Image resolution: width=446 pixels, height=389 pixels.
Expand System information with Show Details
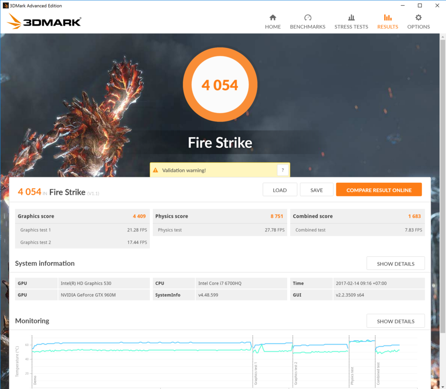395,263
